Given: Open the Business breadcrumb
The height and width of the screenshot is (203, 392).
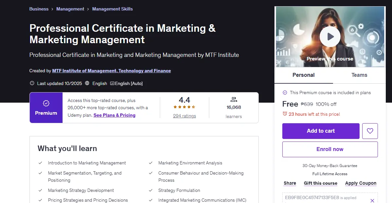Looking at the screenshot, I should 39,9.
